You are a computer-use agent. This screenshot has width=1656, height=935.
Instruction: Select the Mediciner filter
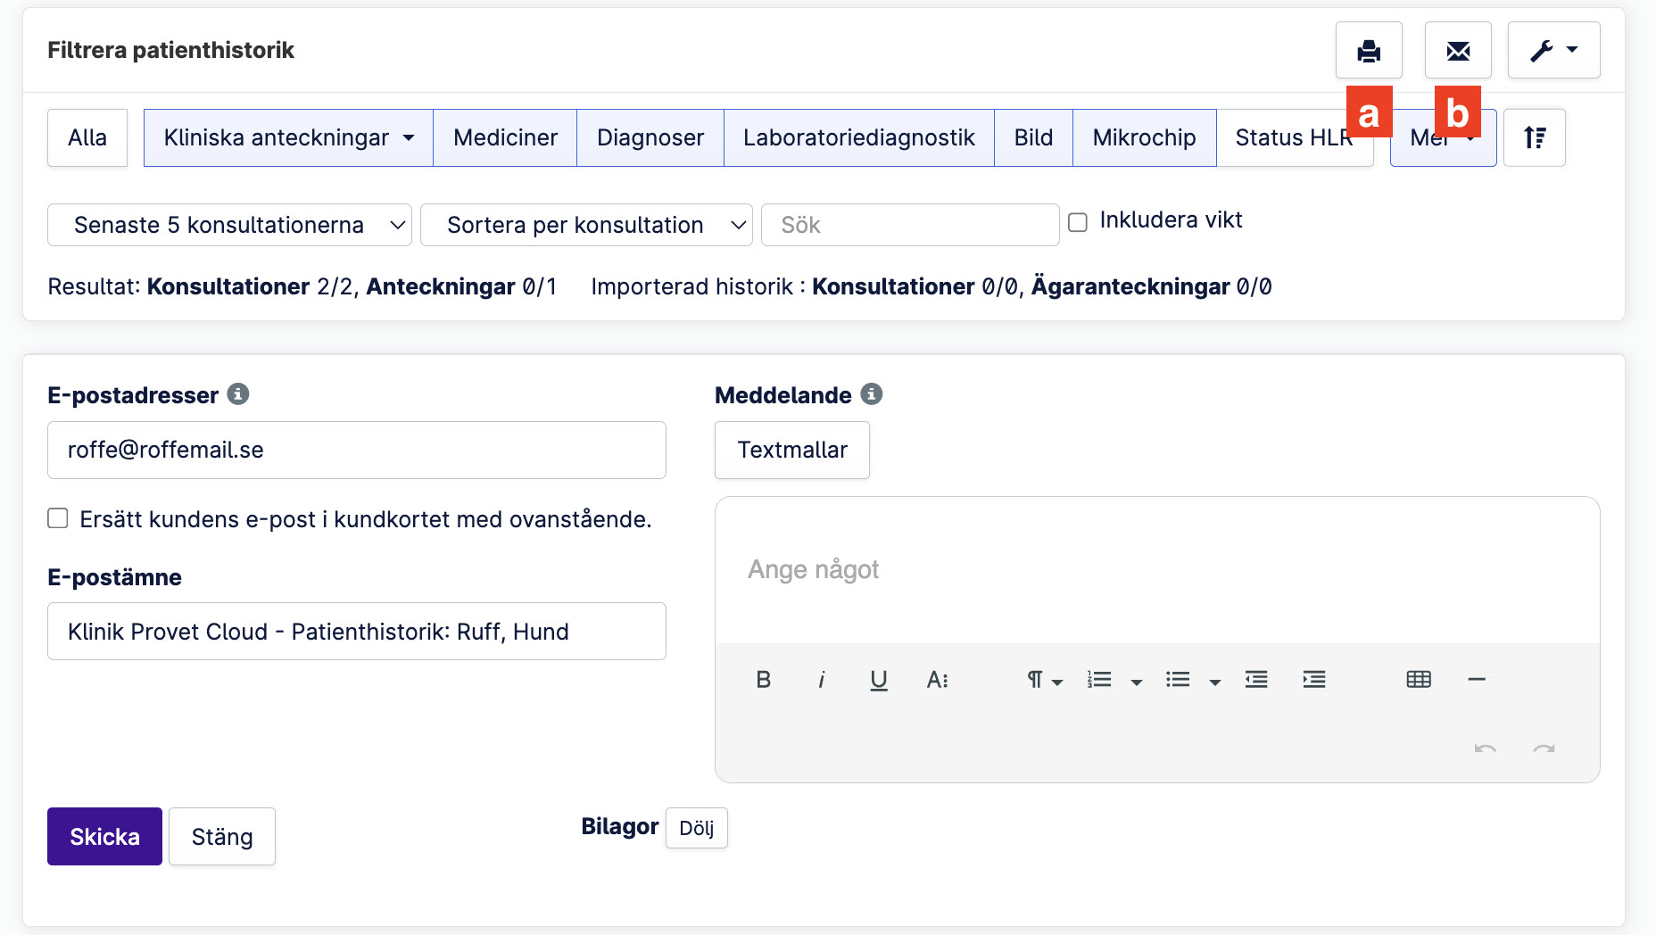(505, 137)
